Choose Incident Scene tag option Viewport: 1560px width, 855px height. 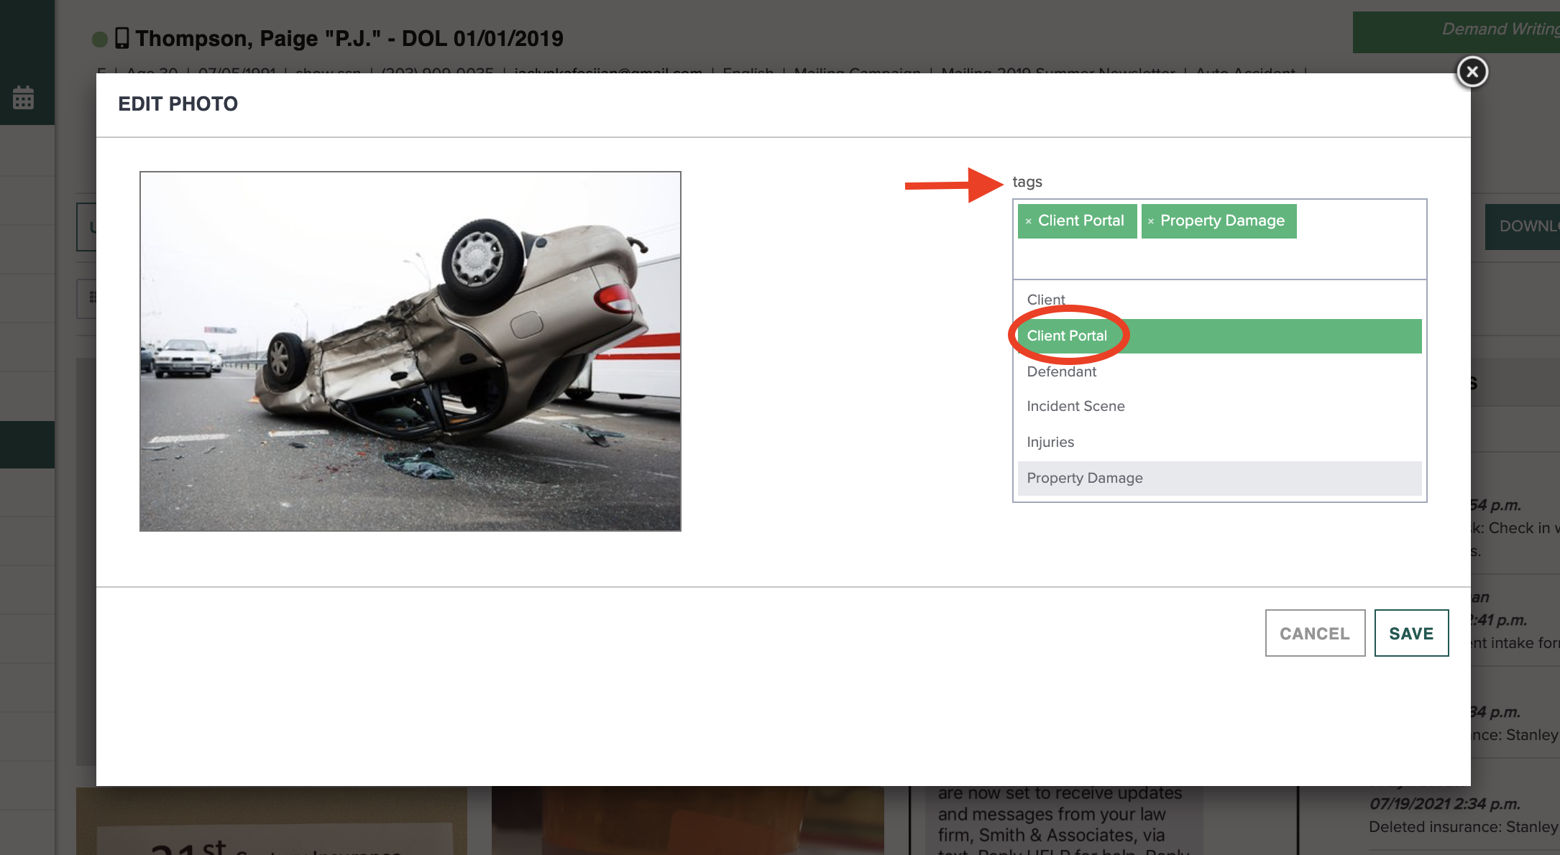[1219, 406]
